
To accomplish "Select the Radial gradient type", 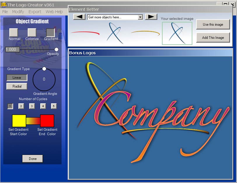I will pyautogui.click(x=17, y=86).
